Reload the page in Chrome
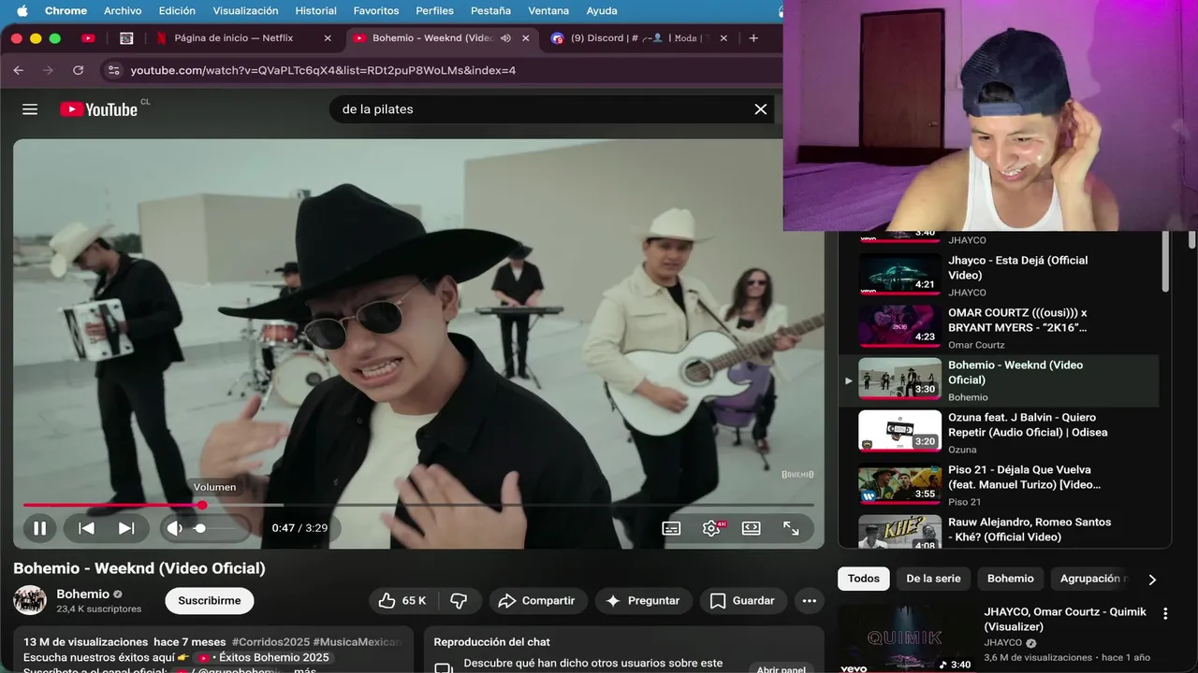 point(78,70)
